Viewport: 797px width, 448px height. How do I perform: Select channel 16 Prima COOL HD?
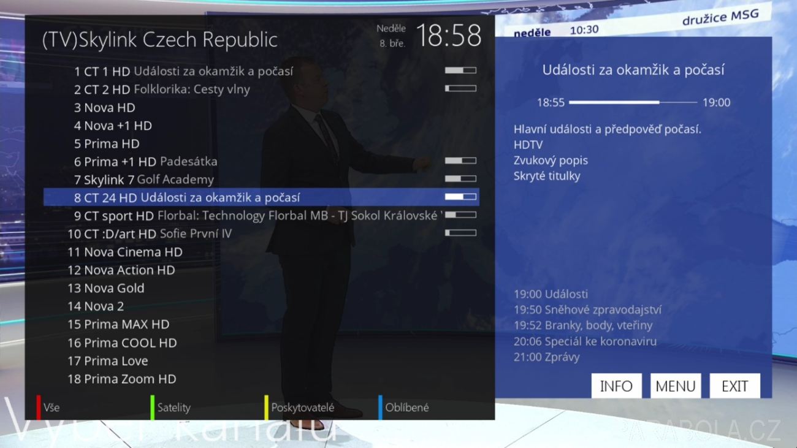(261, 343)
